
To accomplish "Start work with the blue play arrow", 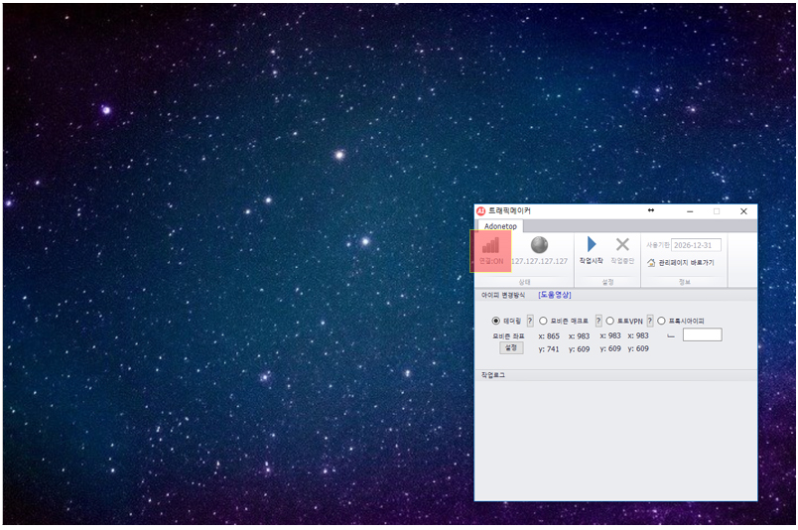I will (x=591, y=244).
